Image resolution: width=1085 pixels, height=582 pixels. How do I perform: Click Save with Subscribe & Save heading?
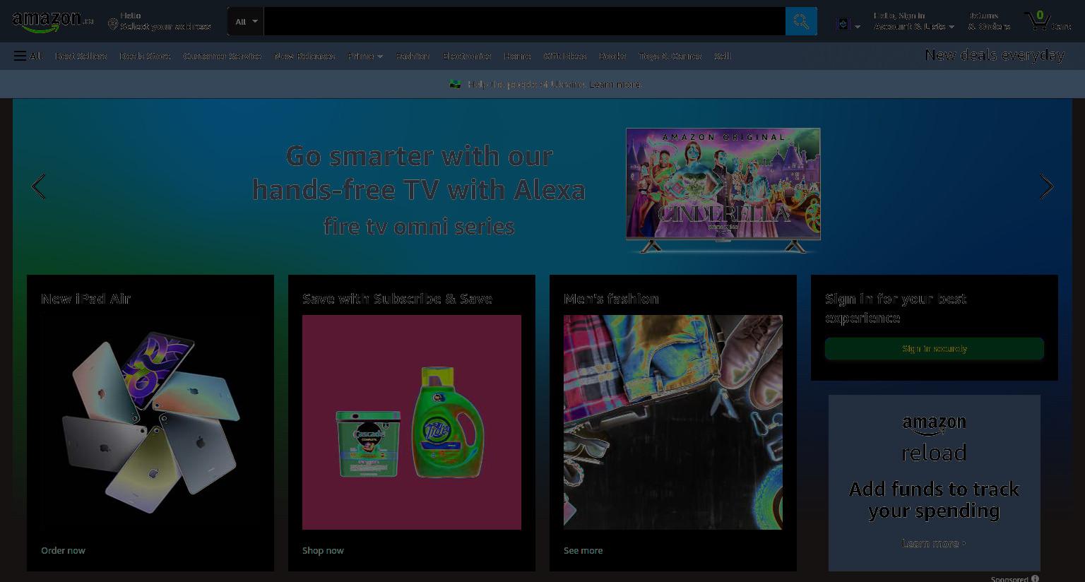[397, 299]
